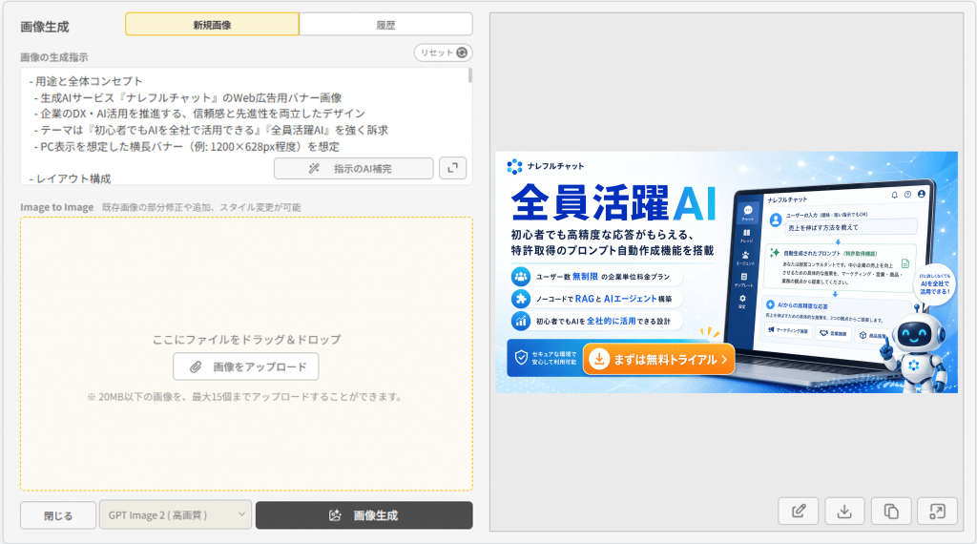Click the generated 全員活躍AI banner preview
977x544 pixels.
pyautogui.click(x=726, y=271)
